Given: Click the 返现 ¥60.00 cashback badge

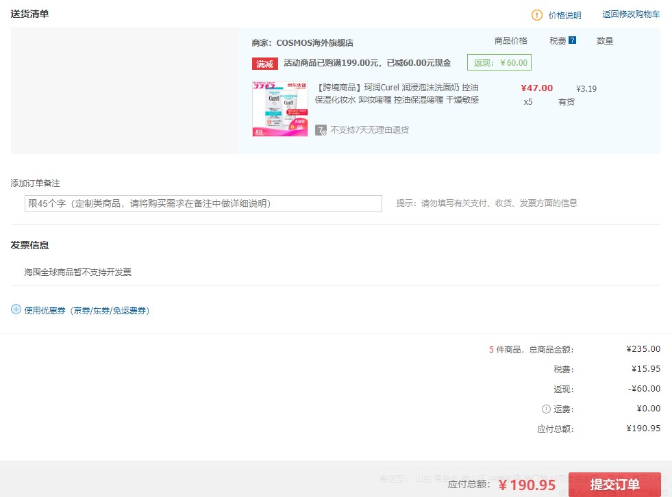Looking at the screenshot, I should coord(499,62).
